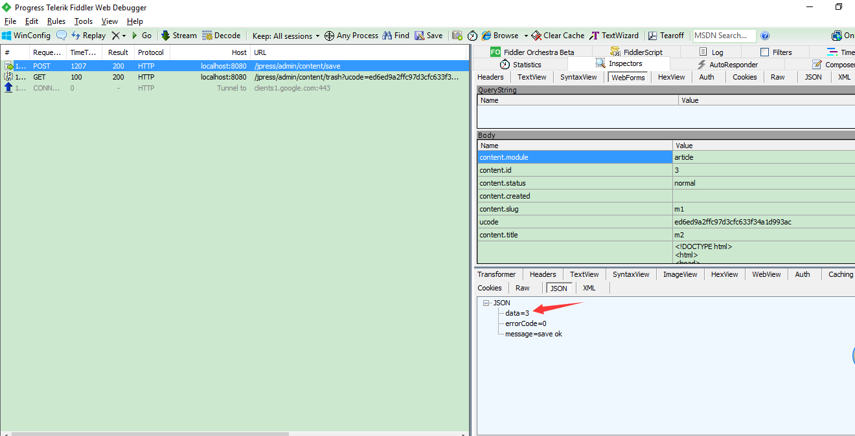Tick the Filters tab checkbox
Screen dimensions: 855x436
[764, 52]
